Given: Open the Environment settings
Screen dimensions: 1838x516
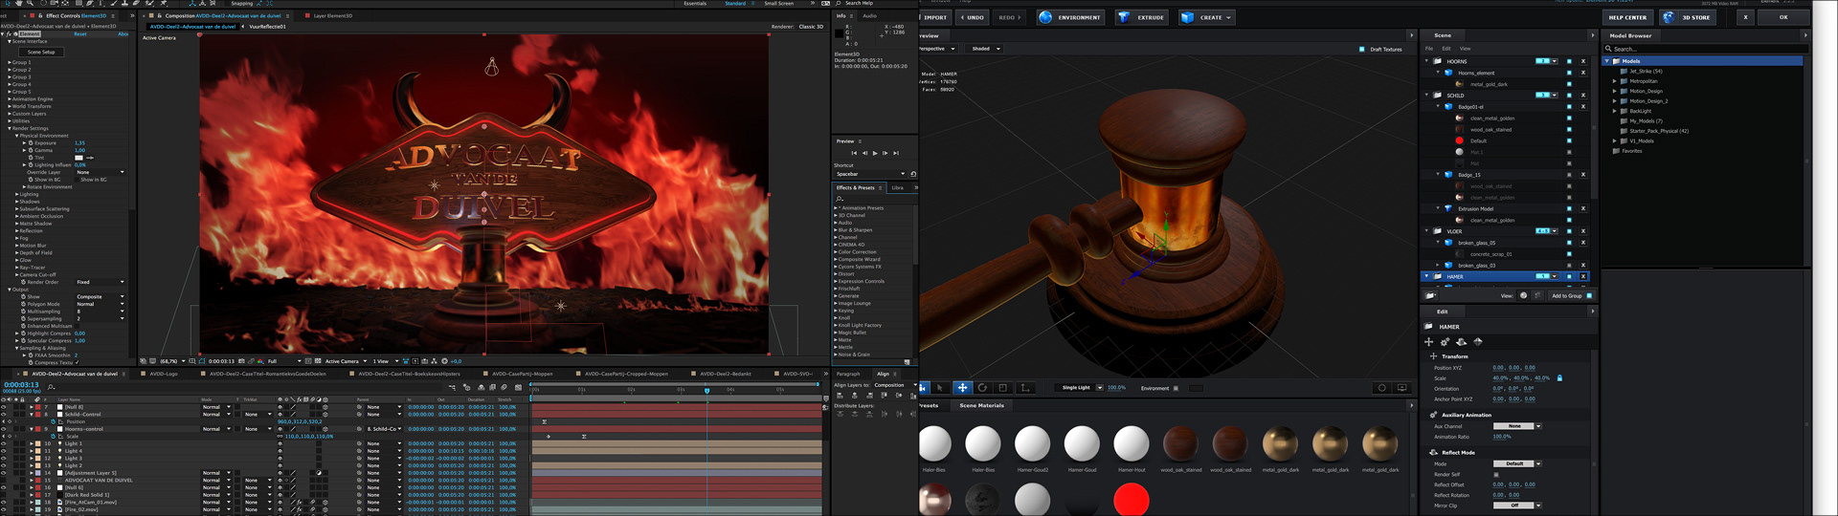Looking at the screenshot, I should (1070, 17).
